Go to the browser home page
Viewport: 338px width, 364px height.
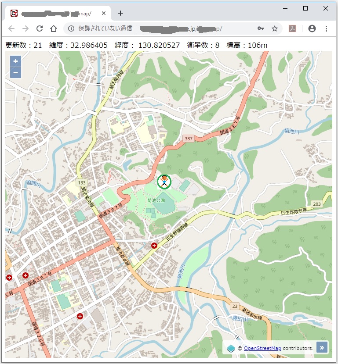pos(54,29)
